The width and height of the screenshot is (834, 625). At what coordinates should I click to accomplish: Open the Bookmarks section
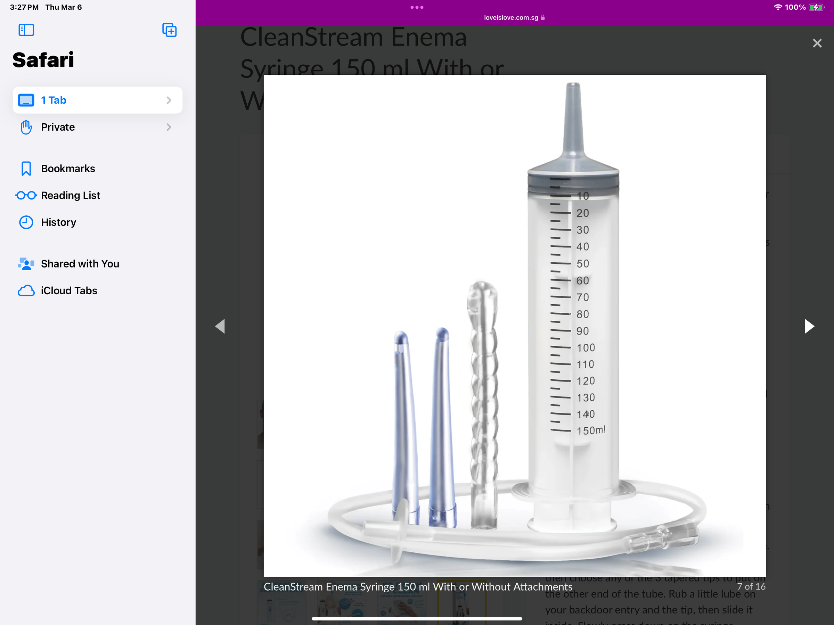tap(68, 168)
